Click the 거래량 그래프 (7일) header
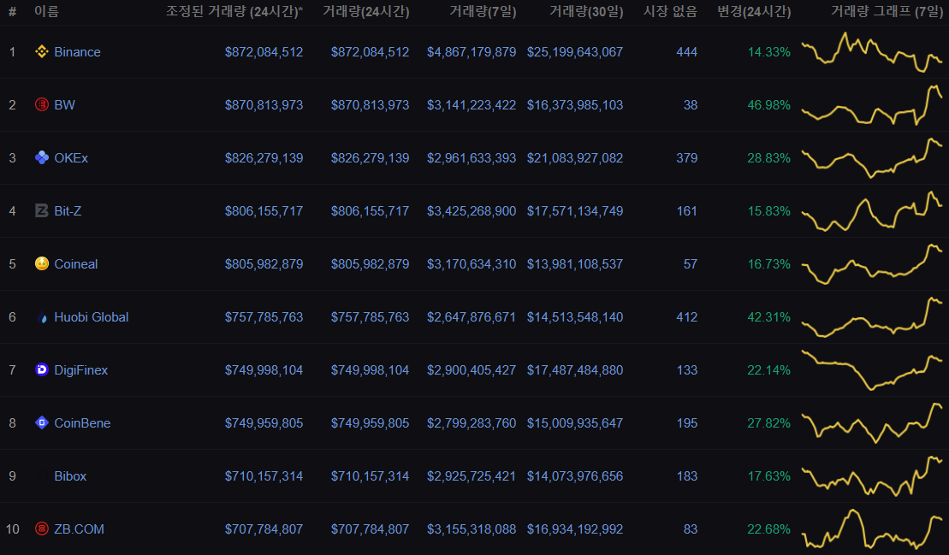Viewport: 949px width, 555px height. (x=887, y=11)
